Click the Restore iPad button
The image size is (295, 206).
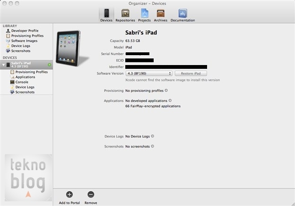191,74
